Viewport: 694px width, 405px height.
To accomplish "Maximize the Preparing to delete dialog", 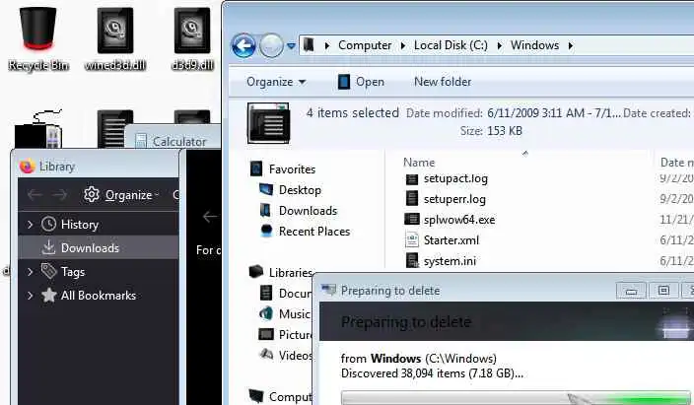I will (663, 291).
